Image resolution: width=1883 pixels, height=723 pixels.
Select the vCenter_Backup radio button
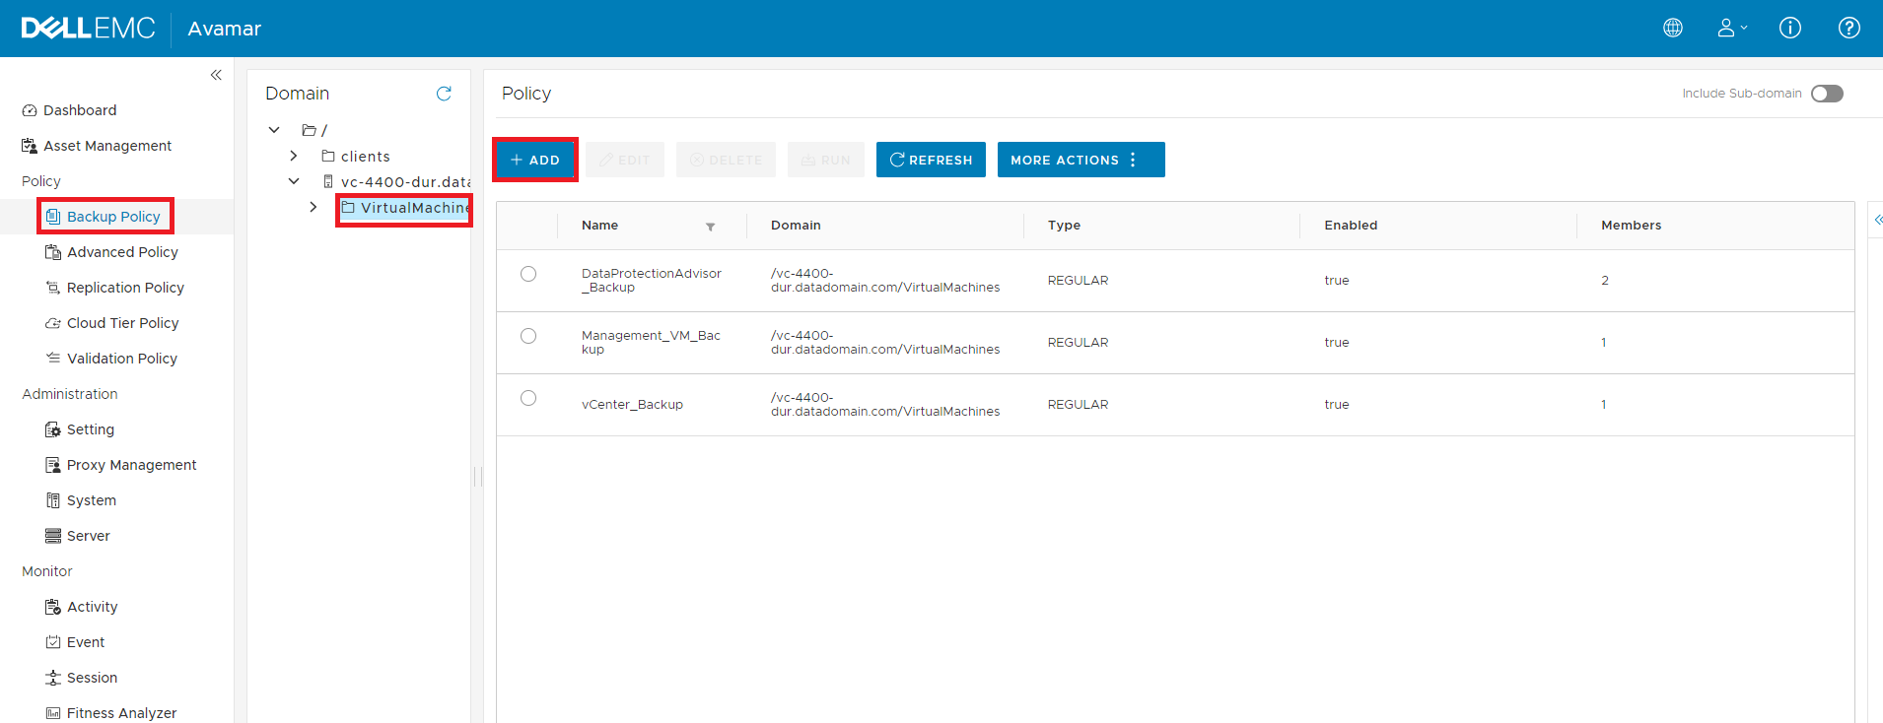(x=528, y=398)
